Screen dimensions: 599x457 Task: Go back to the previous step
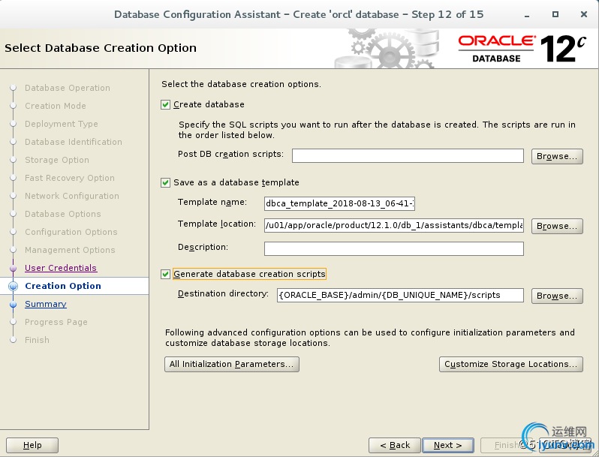395,445
